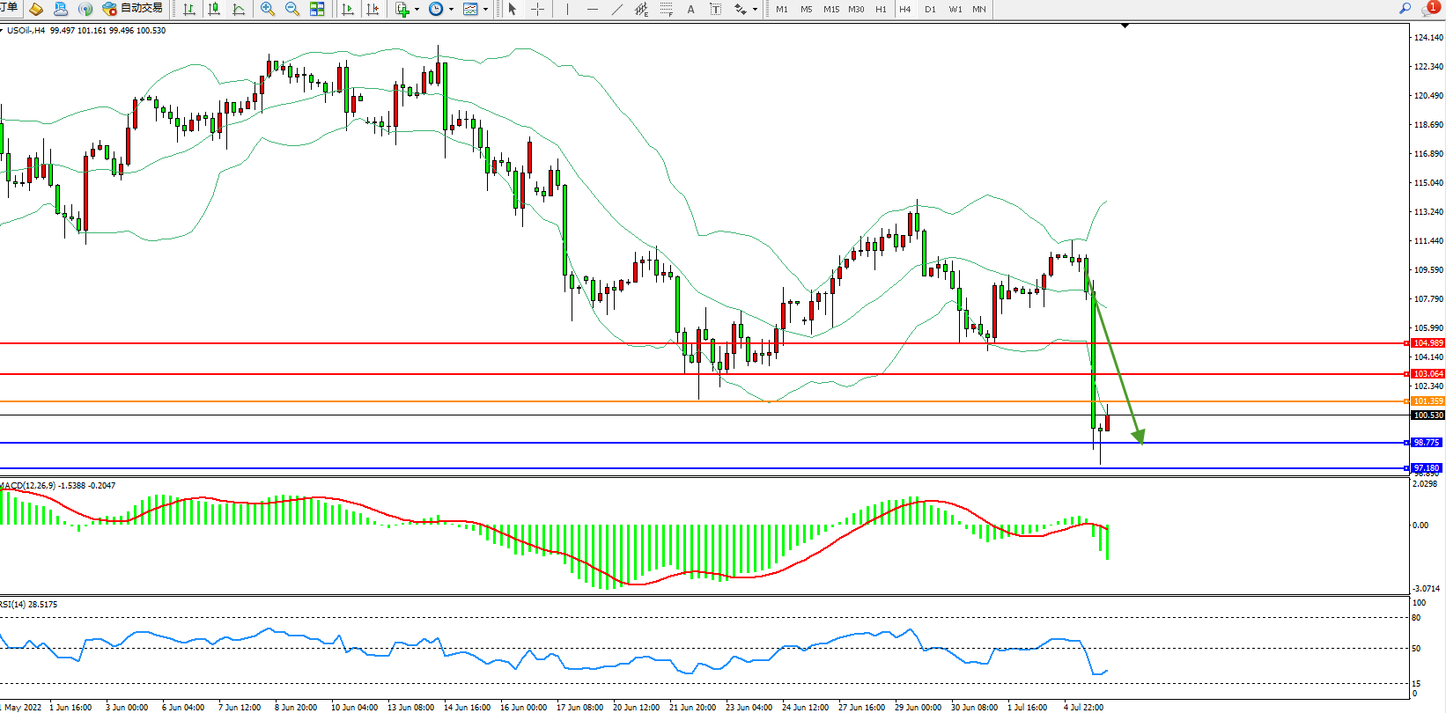Select the trendline drawing tool
The image size is (1446, 713).
coord(617,9)
